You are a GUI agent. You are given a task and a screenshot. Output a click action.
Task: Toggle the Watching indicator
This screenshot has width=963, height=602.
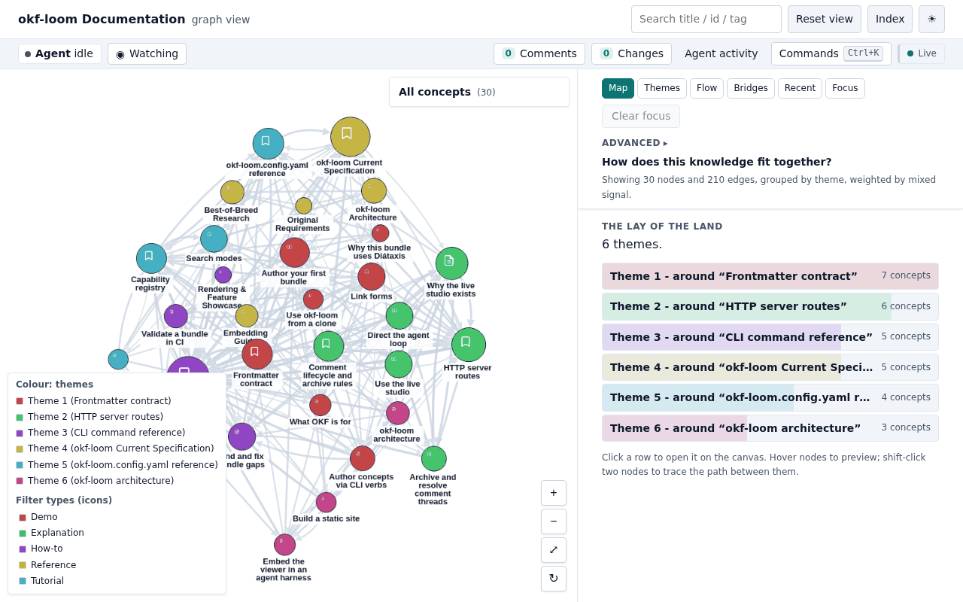pos(147,54)
